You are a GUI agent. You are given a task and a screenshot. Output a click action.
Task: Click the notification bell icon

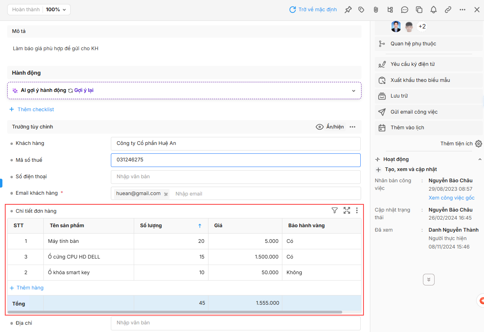pos(433,10)
